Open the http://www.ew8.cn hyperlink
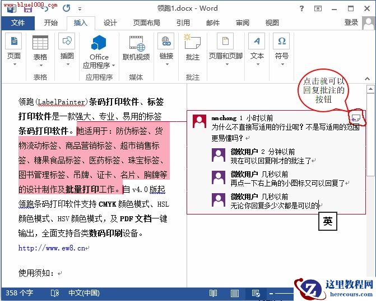 point(52,248)
